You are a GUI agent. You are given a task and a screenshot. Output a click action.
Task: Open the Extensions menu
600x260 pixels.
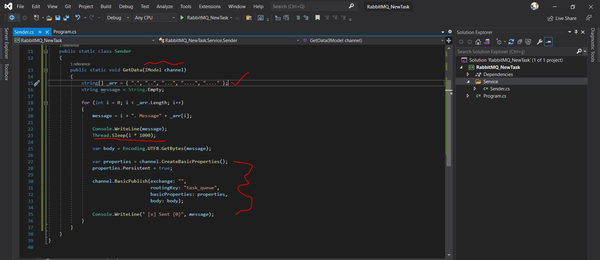click(x=210, y=7)
